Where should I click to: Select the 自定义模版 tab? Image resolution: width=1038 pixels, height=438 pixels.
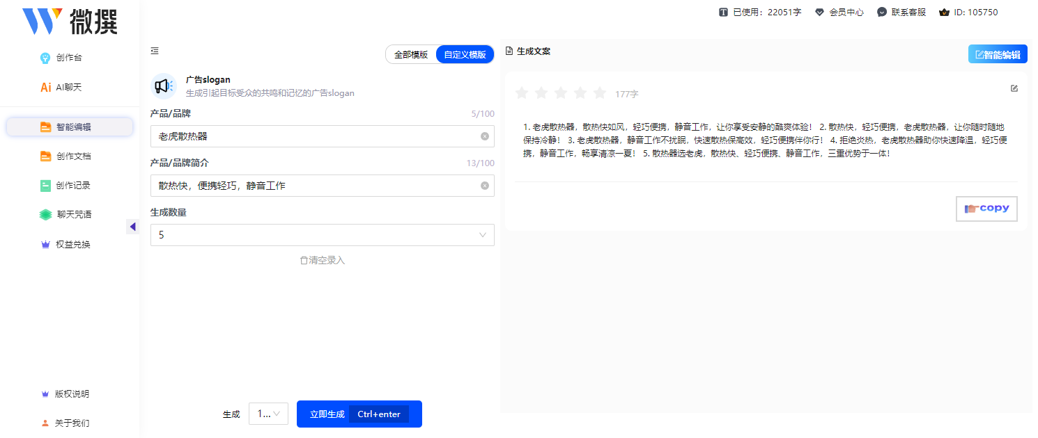pos(464,54)
